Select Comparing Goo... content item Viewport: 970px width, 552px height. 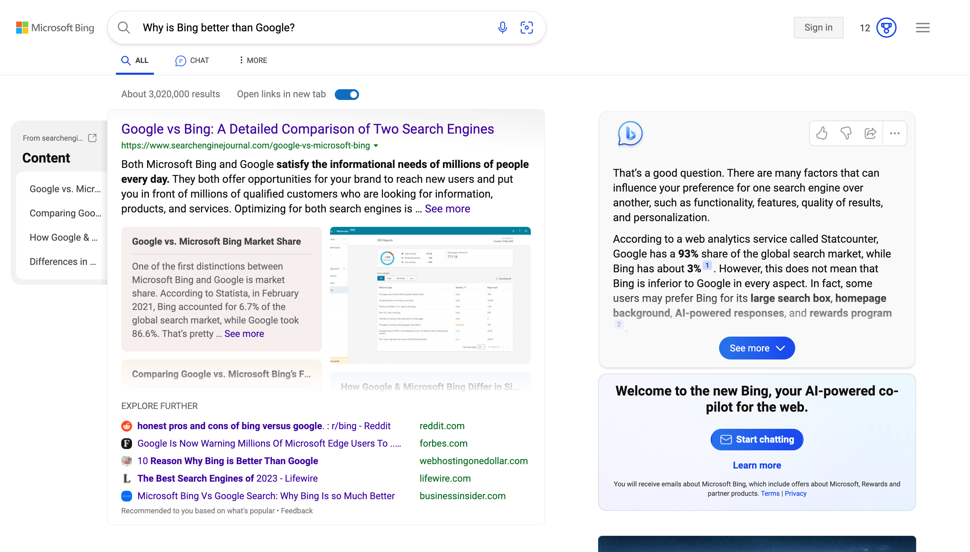tap(65, 213)
